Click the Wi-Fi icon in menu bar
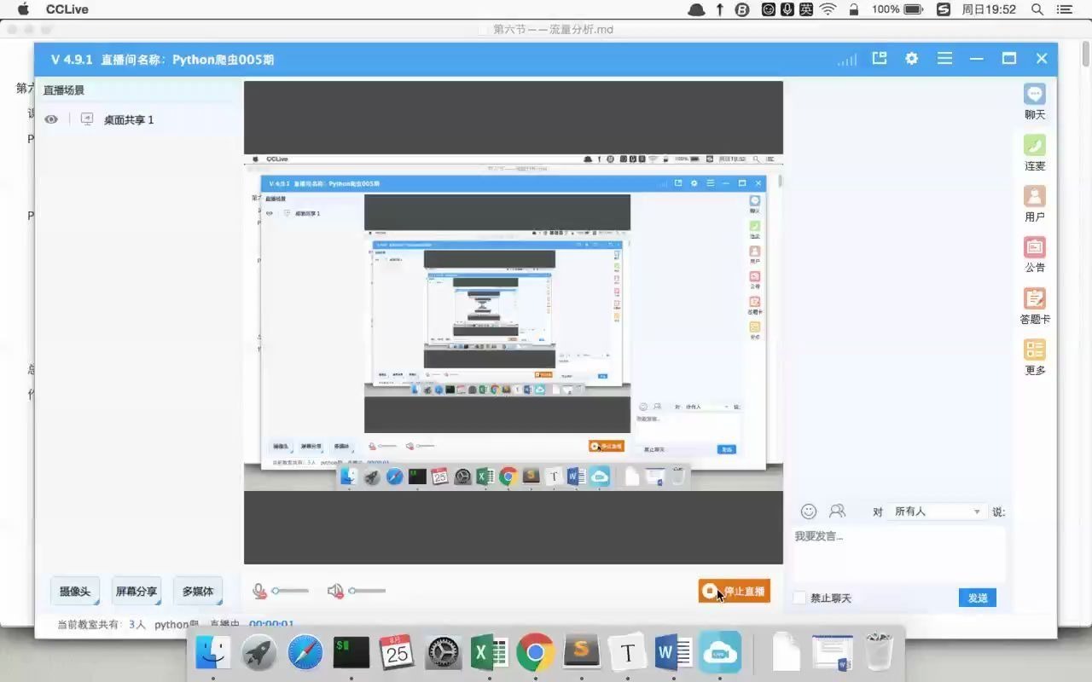 (x=828, y=9)
